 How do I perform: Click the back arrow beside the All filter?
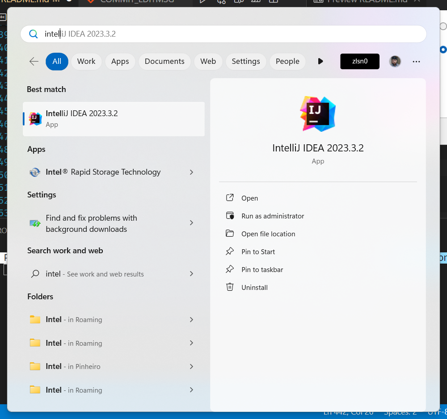34,61
